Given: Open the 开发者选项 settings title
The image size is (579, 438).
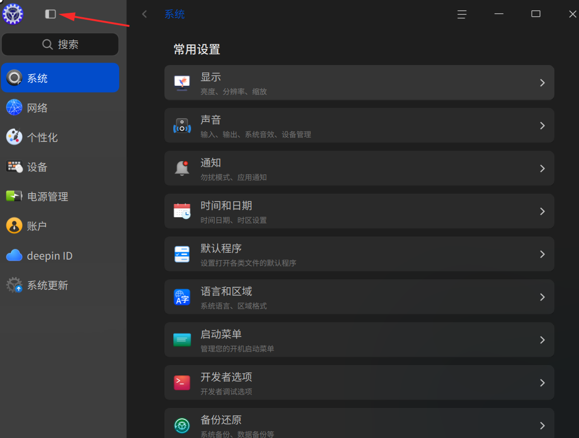Looking at the screenshot, I should tap(226, 377).
